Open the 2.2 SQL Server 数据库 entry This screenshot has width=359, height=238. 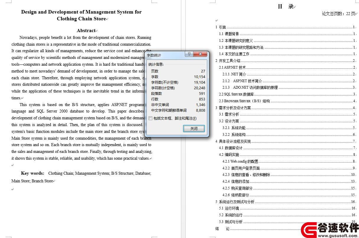[x=287, y=94]
